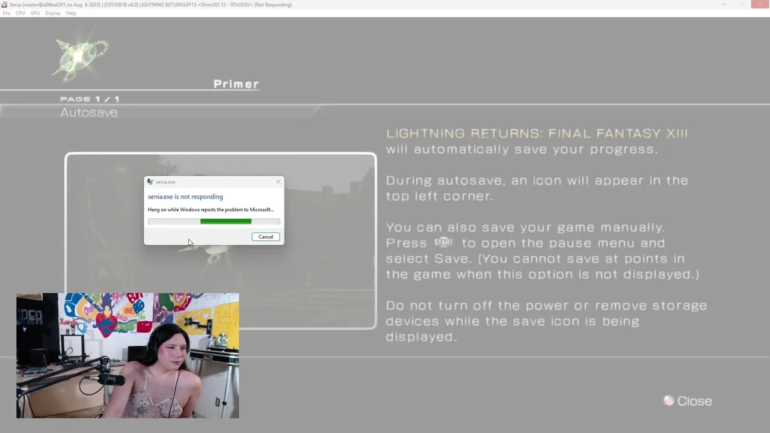Open the GPU menu
Screen dimensions: 770x433
[x=35, y=13]
